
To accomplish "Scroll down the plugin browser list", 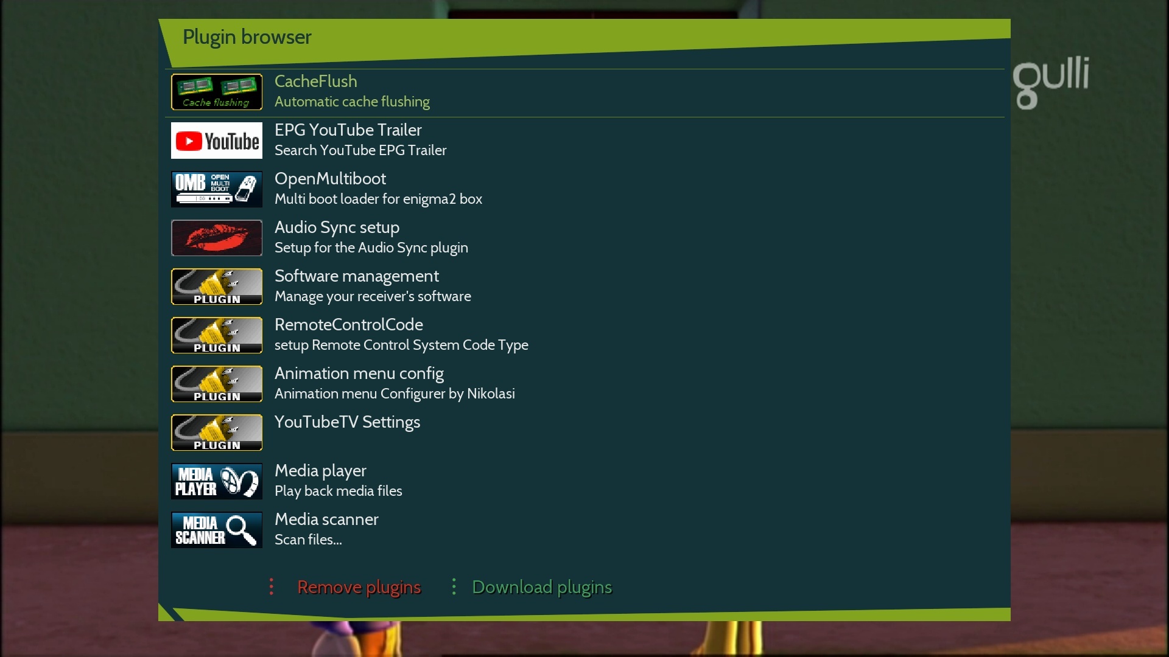I will 584,529.
